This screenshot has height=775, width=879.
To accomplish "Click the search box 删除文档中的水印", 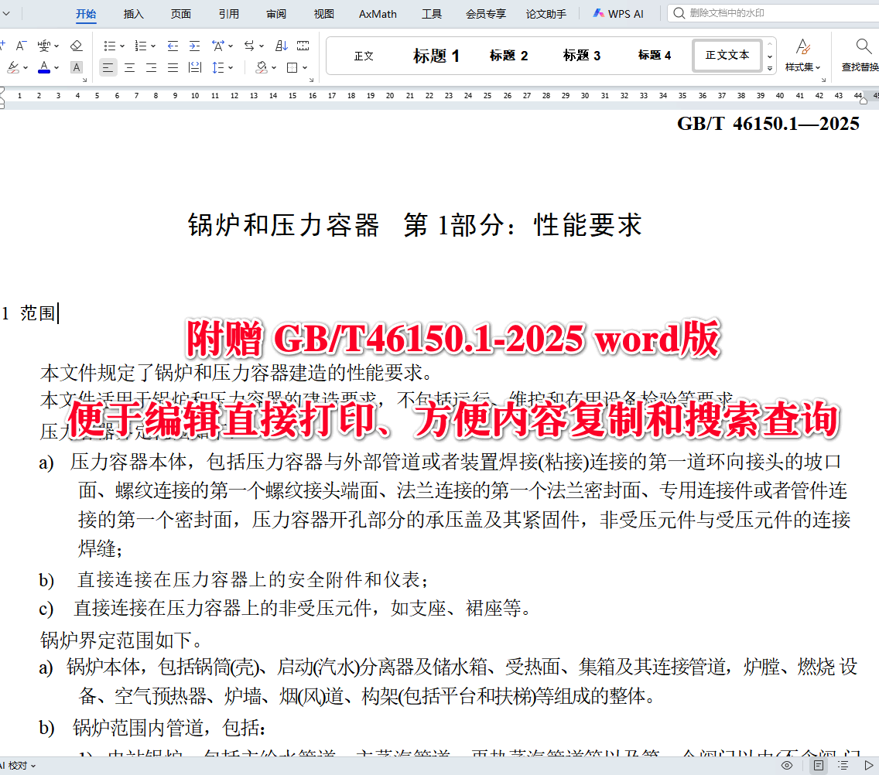I will [774, 13].
